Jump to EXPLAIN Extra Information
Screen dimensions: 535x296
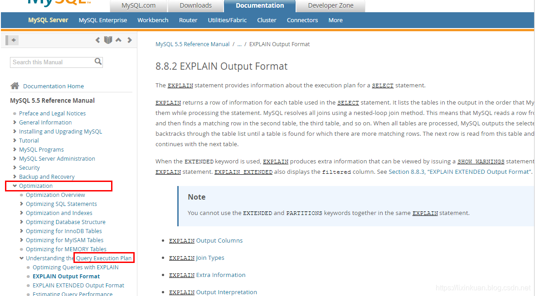207,275
